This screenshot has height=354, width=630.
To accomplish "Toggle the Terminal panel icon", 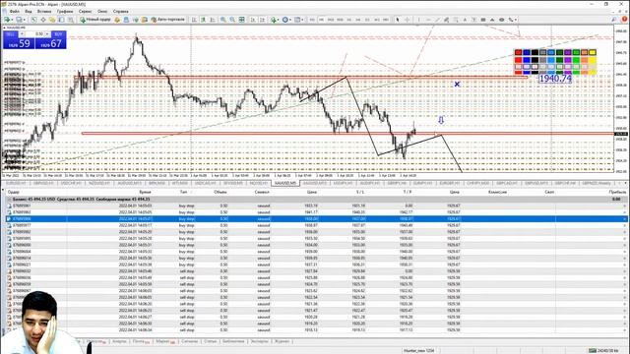I will [61, 20].
